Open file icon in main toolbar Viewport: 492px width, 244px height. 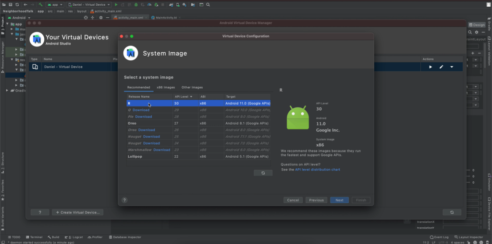click(4, 5)
